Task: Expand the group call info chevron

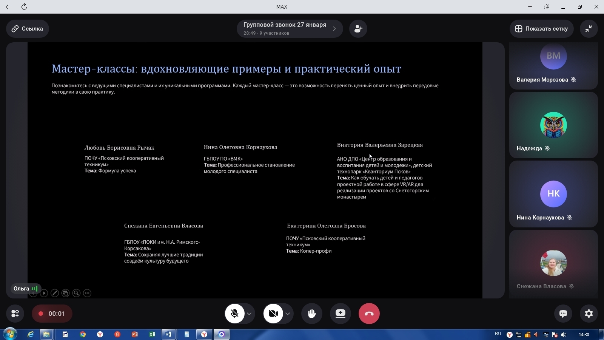Action: pos(334,29)
